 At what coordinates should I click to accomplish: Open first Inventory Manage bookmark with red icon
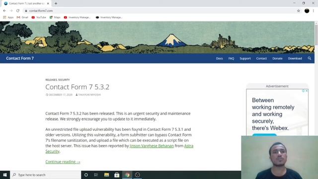(78, 17)
